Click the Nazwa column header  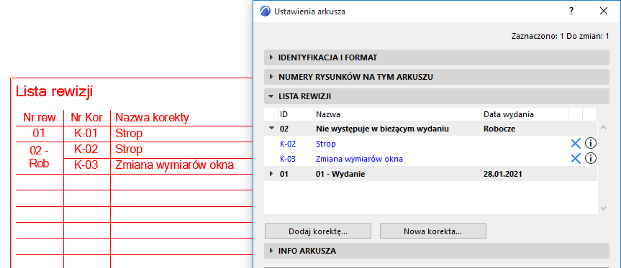[398, 114]
